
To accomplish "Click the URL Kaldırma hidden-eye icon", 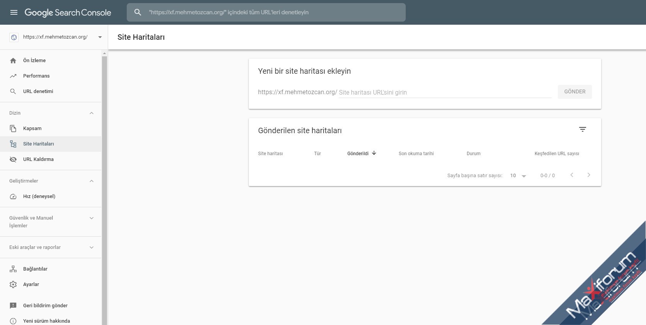I will tap(13, 159).
